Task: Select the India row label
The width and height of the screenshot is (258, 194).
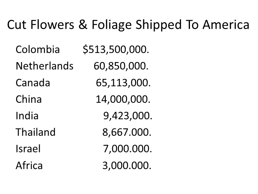Action: tap(27, 116)
